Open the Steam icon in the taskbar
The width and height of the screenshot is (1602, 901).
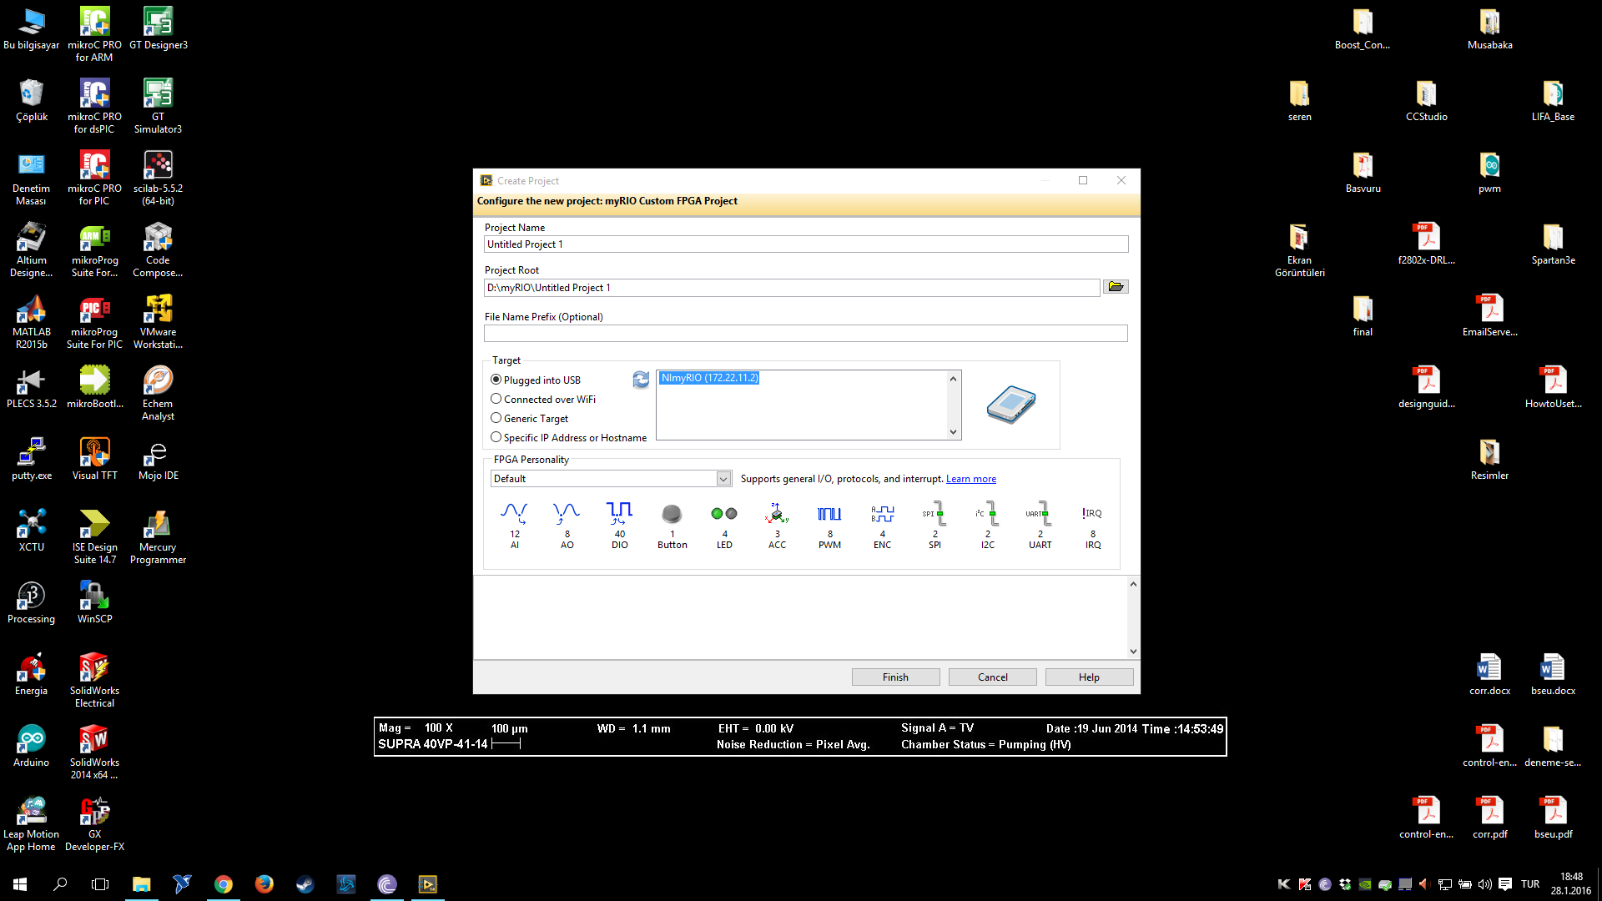(x=305, y=883)
